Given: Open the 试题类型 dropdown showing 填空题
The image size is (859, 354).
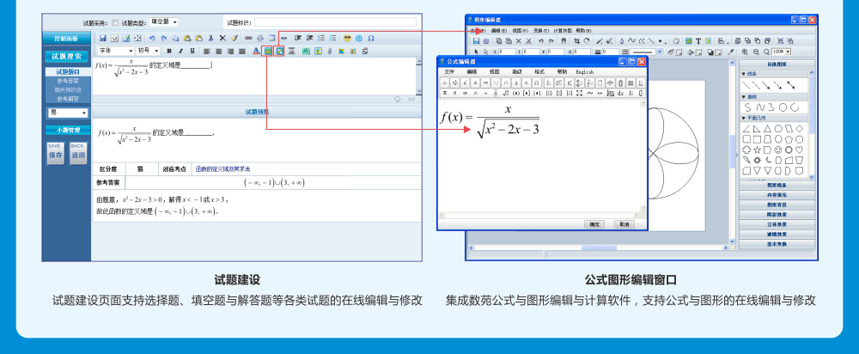Looking at the screenshot, I should tap(163, 21).
